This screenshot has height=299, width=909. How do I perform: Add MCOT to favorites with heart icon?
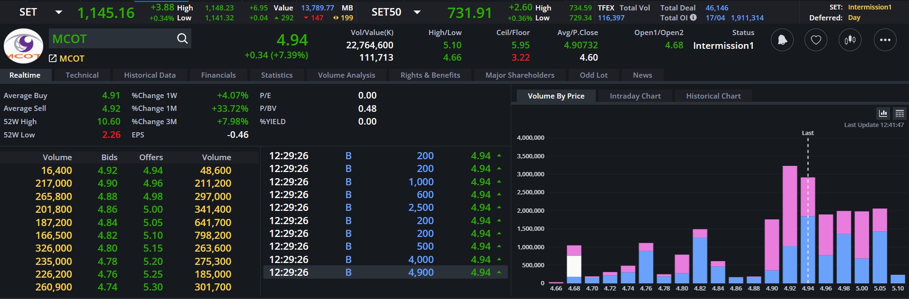pyautogui.click(x=816, y=40)
